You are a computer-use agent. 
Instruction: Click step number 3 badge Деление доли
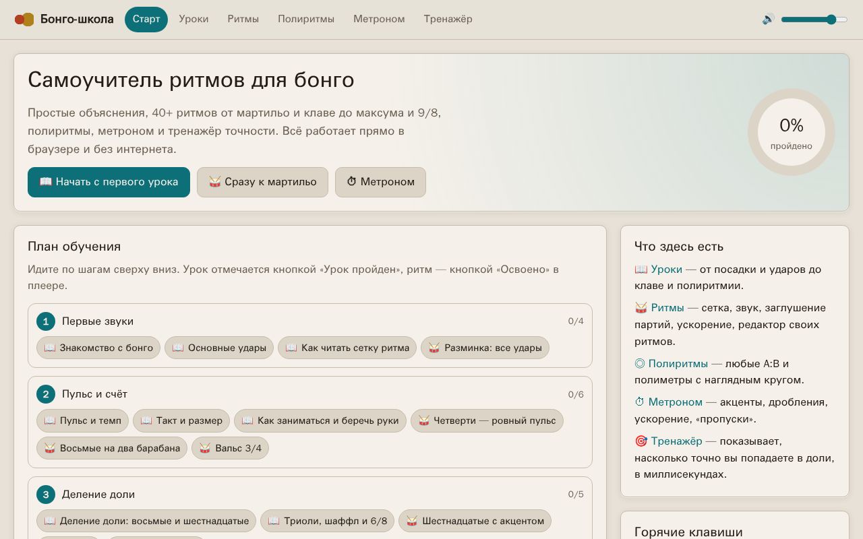46,495
